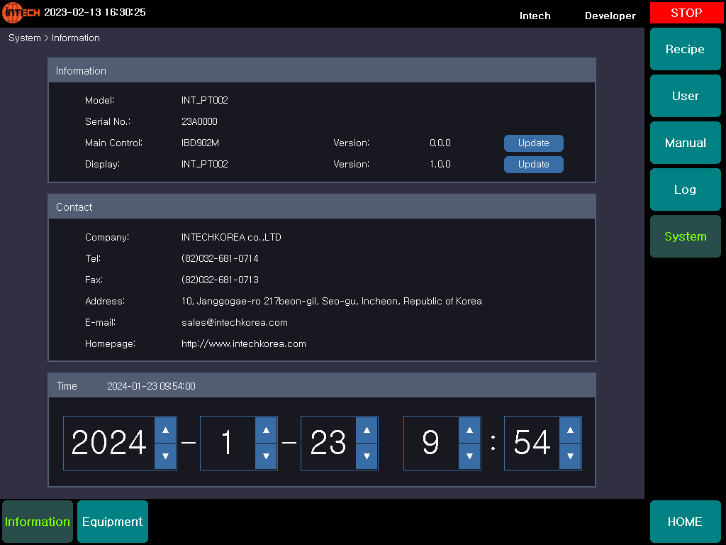Decrease the hour with down arrow
The image size is (726, 545).
coord(469,456)
